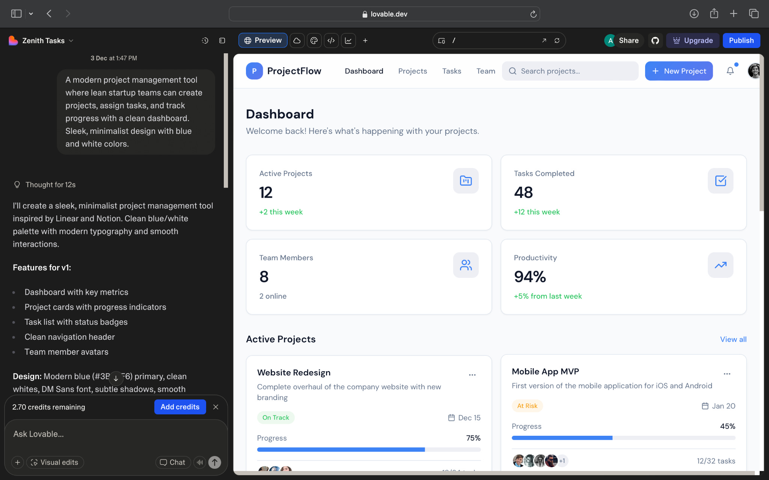Image resolution: width=769 pixels, height=480 pixels.
Task: Go to the Projects nav tab
Action: point(412,71)
